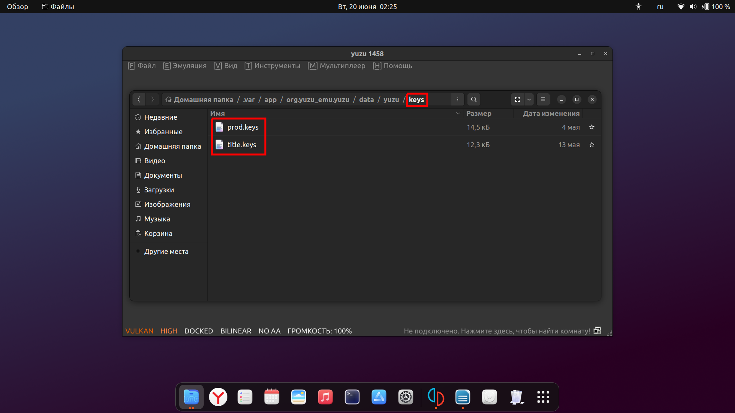Open yuzu Вид menu
This screenshot has height=413, width=735.
pos(225,65)
